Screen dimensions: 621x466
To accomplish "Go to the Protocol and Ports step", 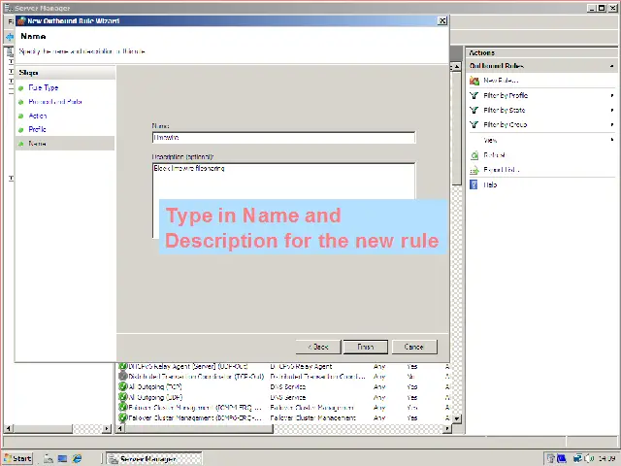I will 55,102.
